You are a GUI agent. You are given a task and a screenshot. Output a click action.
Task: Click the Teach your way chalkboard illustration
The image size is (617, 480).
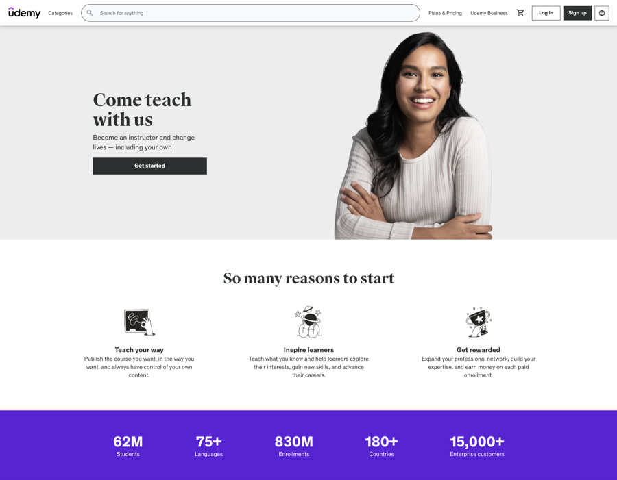tap(139, 322)
